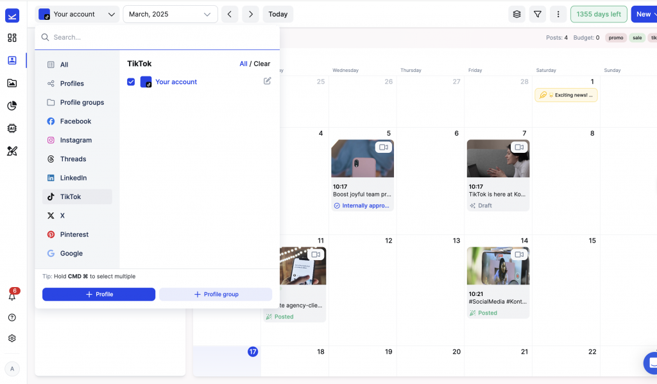This screenshot has height=384, width=657.
Task: Open the filter funnel icon
Action: [538, 14]
